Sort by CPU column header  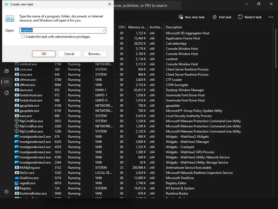[121, 27]
